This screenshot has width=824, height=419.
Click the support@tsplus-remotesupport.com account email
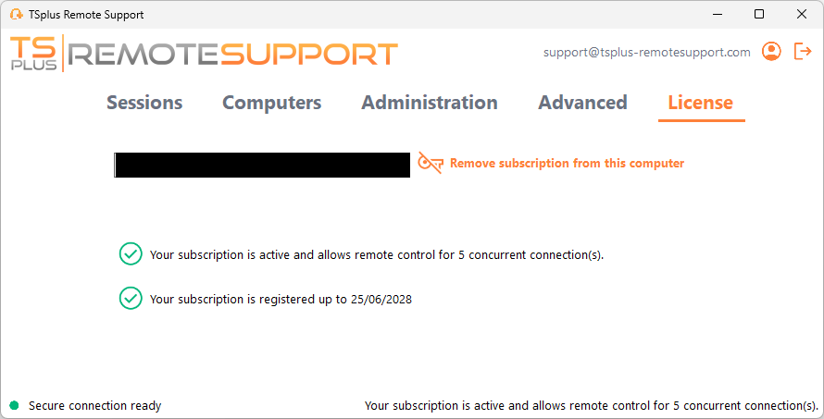tap(646, 53)
